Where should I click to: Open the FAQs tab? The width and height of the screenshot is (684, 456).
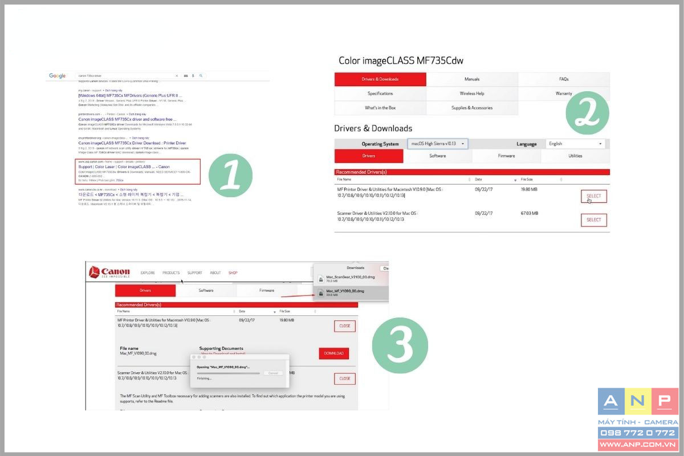564,79
